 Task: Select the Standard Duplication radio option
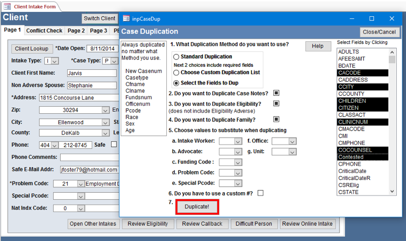176,57
